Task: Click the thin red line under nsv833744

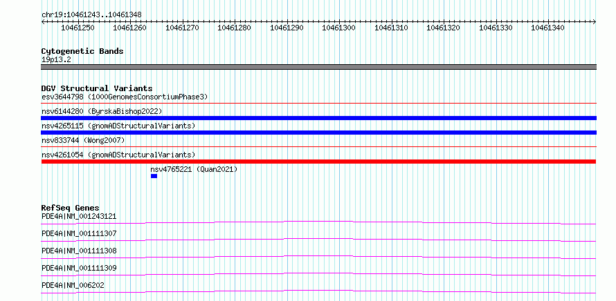Action: click(318, 147)
